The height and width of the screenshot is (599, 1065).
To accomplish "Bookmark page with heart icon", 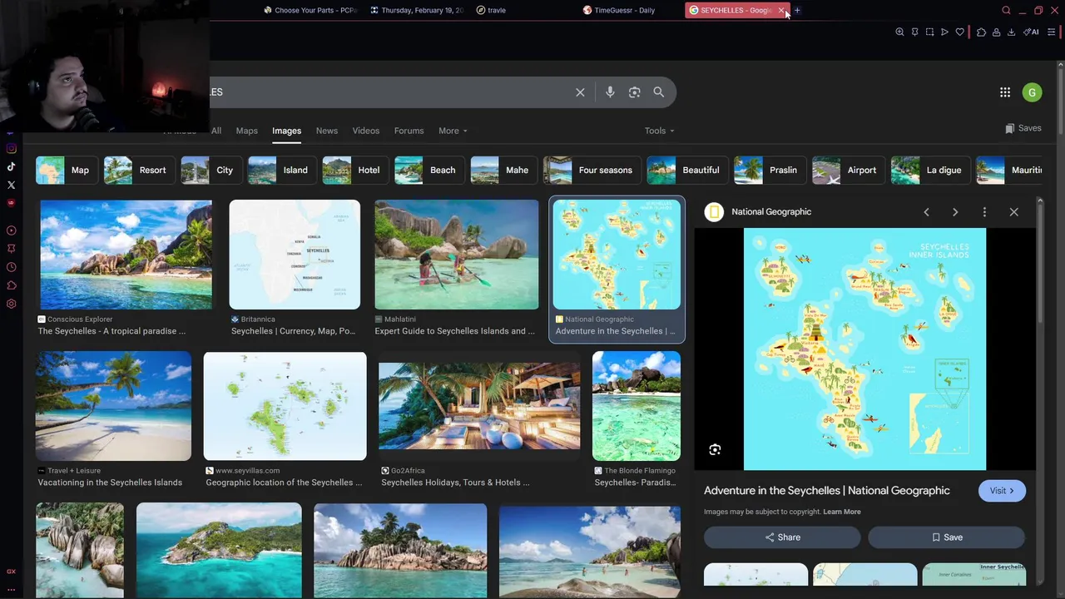I will point(959,32).
